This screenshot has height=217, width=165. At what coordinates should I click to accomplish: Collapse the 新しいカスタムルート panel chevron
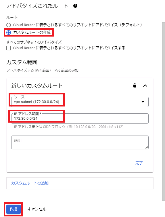[x=145, y=86]
